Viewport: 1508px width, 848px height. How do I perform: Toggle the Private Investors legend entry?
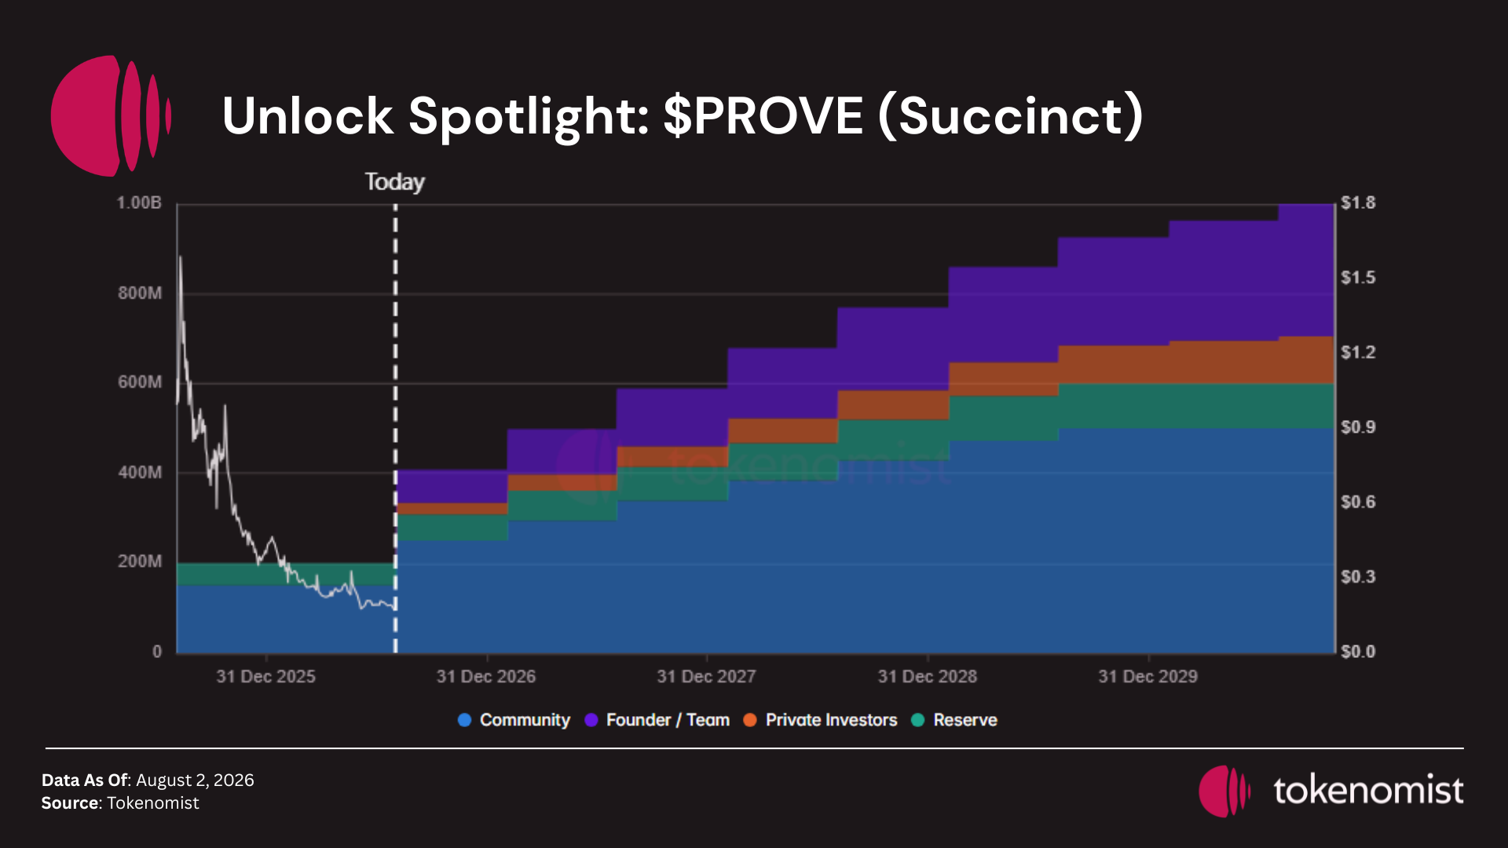coord(820,720)
